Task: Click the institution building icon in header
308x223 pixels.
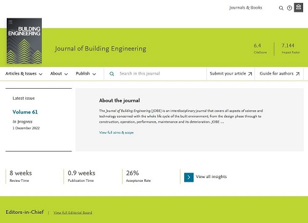Action: [298, 7]
